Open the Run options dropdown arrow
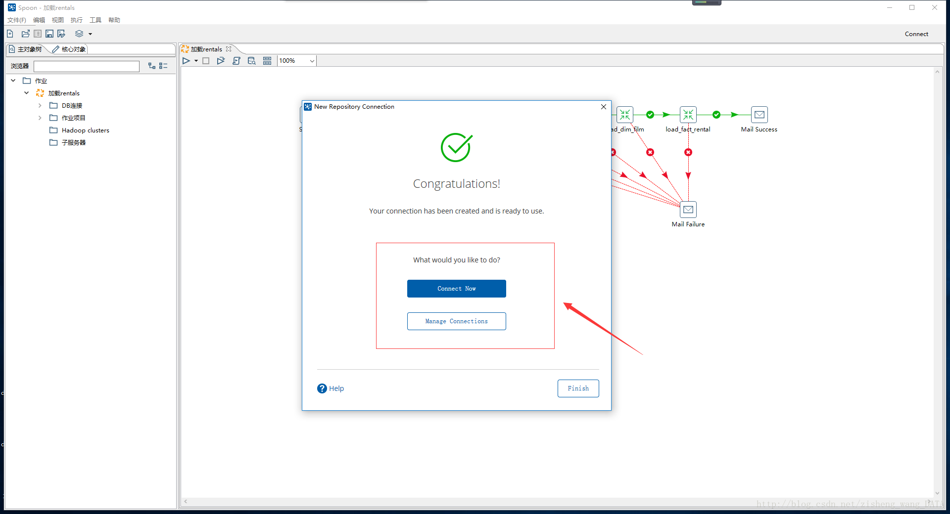The image size is (950, 514). pos(196,61)
